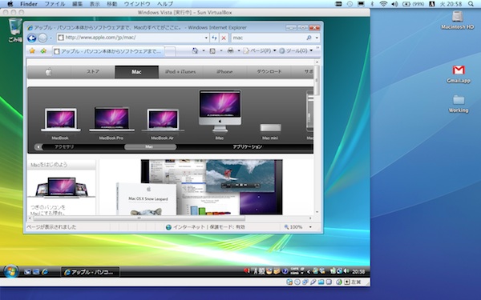Click the Print icon in IE toolbar

click(230, 51)
